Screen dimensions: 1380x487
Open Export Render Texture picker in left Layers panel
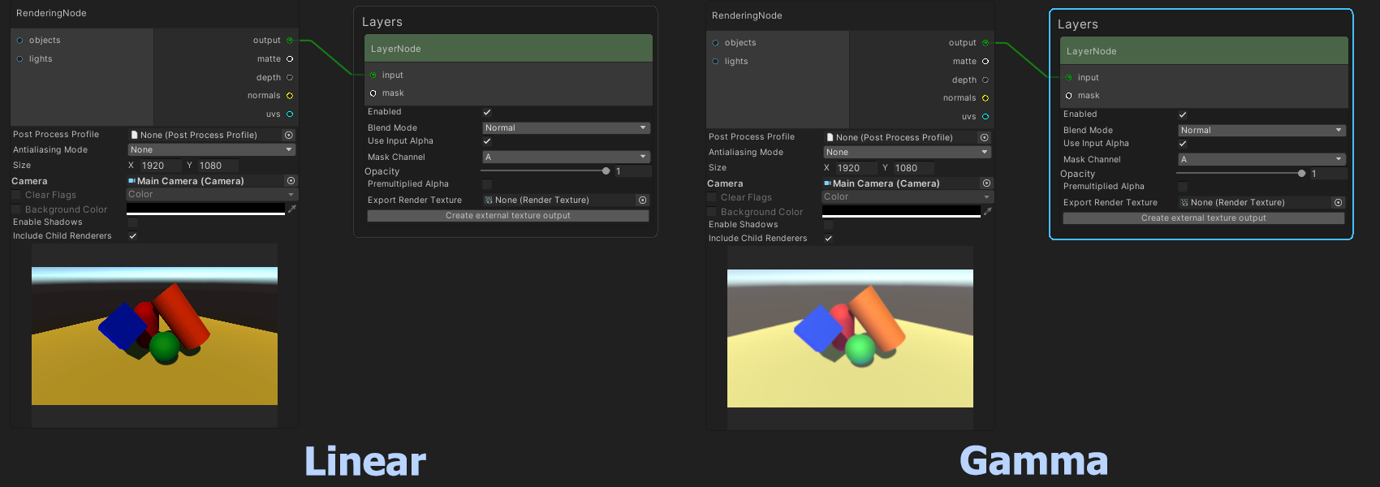click(x=642, y=200)
